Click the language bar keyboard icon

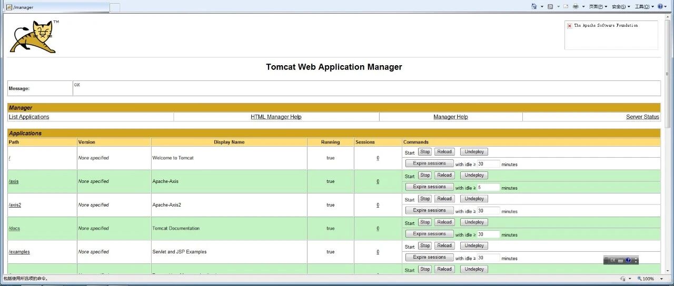click(621, 260)
